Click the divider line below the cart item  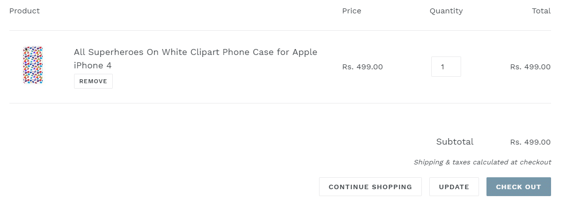(280, 103)
